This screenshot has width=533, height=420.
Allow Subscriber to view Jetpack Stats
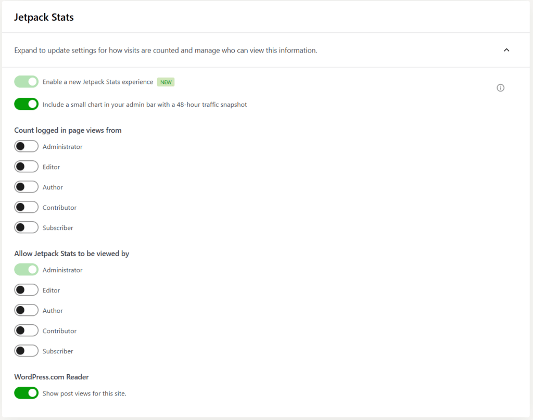27,351
